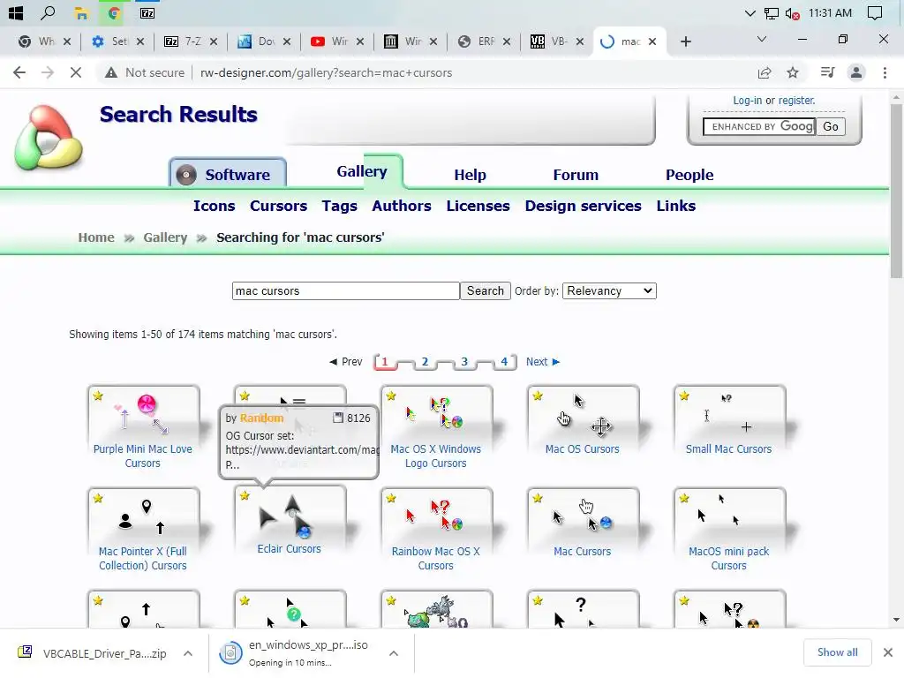Show all downloads
Screen dimensions: 904x678
coord(837,652)
